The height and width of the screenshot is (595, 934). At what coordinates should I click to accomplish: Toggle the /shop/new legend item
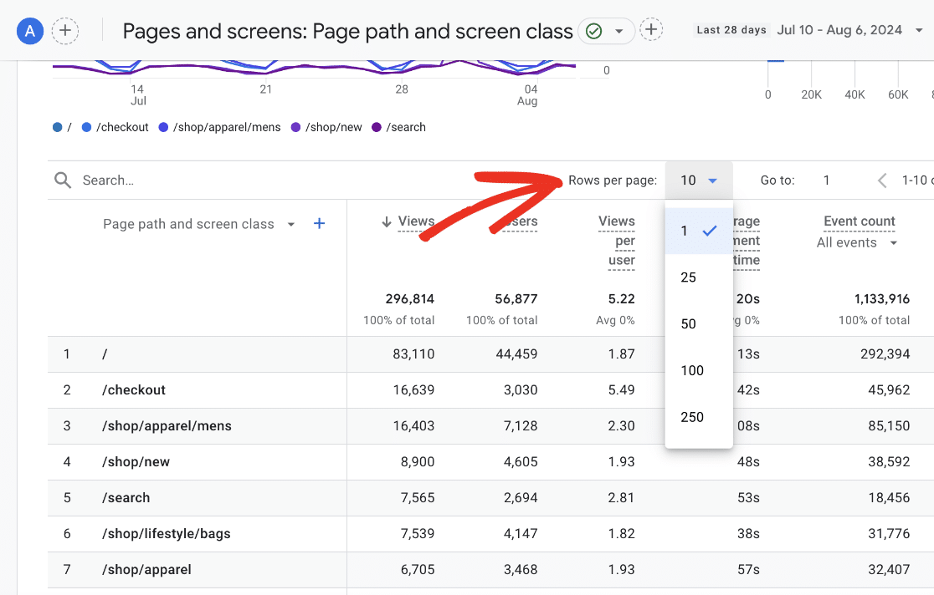(x=331, y=127)
